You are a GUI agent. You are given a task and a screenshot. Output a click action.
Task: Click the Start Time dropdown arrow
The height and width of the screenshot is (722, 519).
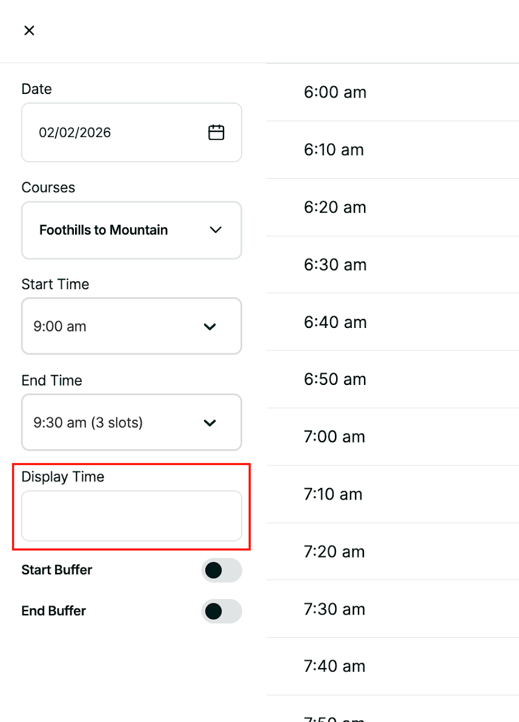[x=210, y=326]
